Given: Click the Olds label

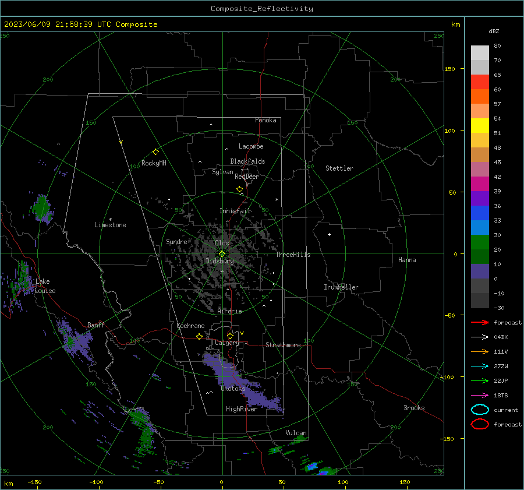Looking at the screenshot, I should [x=222, y=243].
